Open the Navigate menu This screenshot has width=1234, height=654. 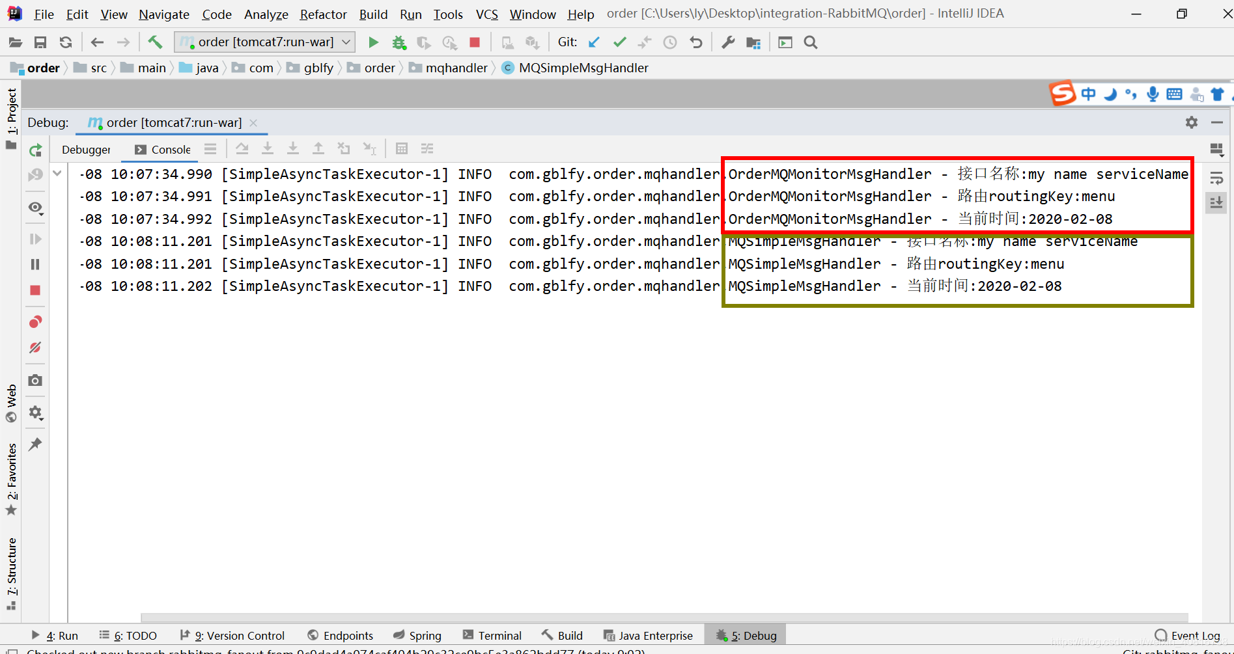tap(164, 14)
